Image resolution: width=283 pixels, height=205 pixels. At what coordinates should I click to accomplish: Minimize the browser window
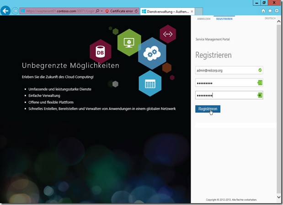pyautogui.click(x=256, y=3)
